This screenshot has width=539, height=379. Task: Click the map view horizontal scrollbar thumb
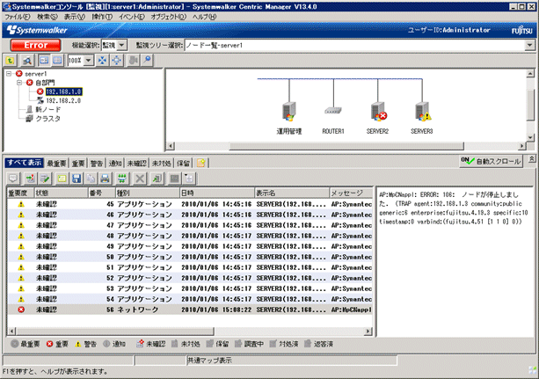pos(346,146)
